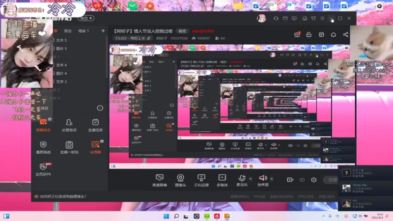Click the CPU:35% status entry
Viewport: 393px width, 221px height.
click(x=306, y=196)
